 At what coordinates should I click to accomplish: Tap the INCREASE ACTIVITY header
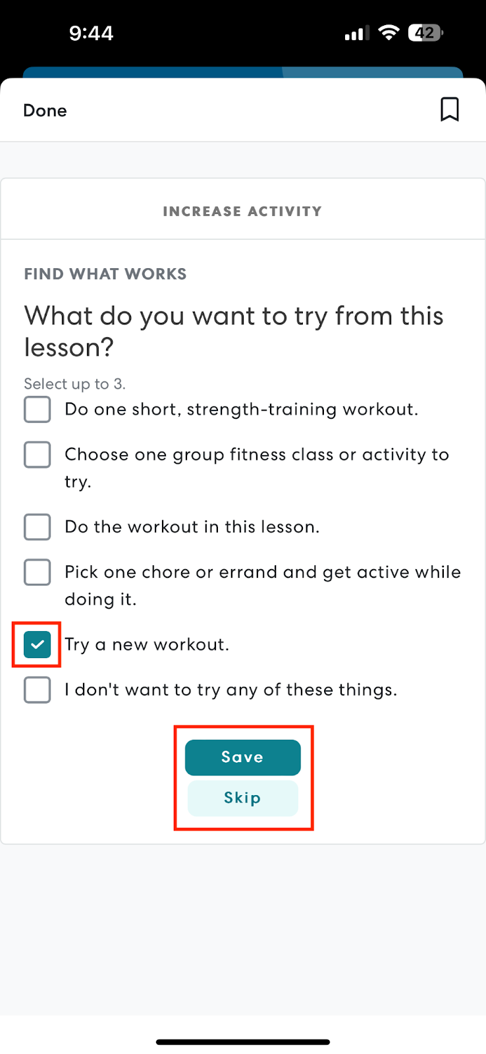[x=242, y=211]
